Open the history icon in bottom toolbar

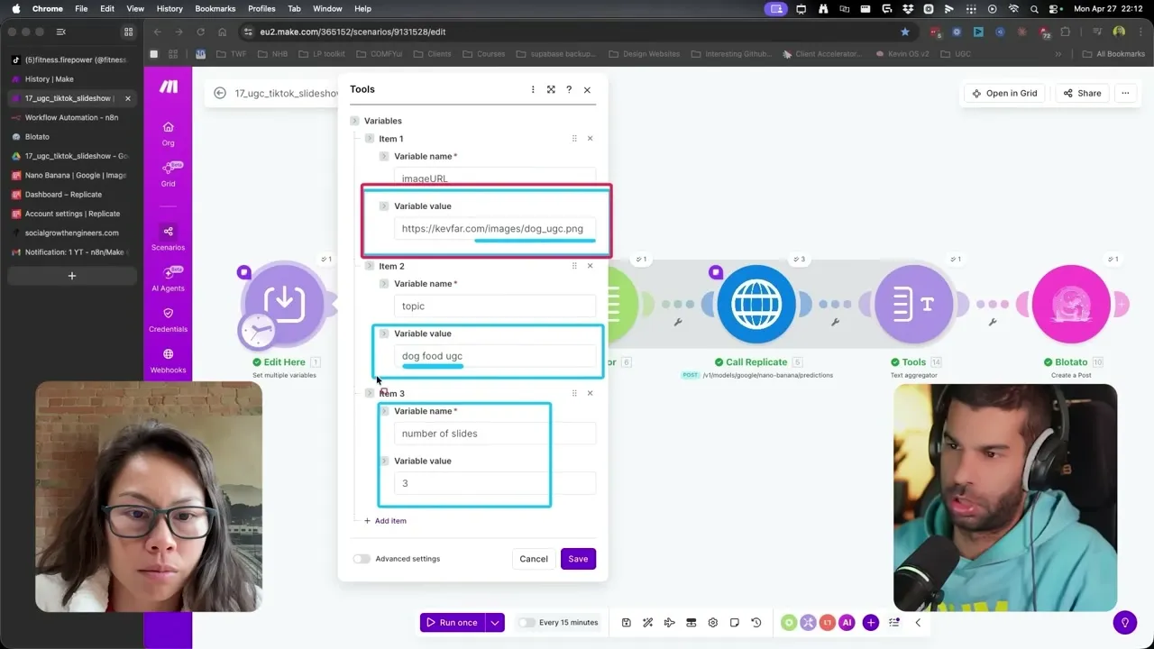pos(756,622)
